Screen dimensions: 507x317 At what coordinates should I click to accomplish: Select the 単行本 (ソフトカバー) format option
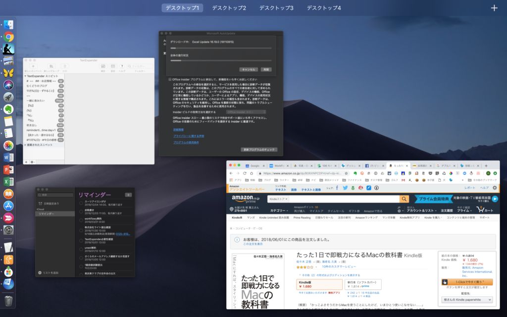click(363, 284)
